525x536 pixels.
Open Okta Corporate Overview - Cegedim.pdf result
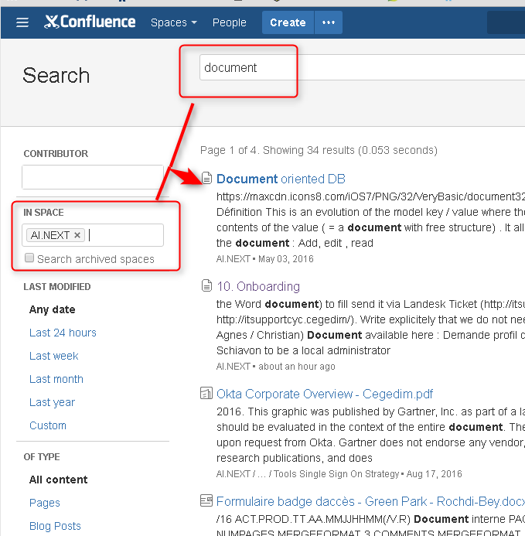click(325, 394)
